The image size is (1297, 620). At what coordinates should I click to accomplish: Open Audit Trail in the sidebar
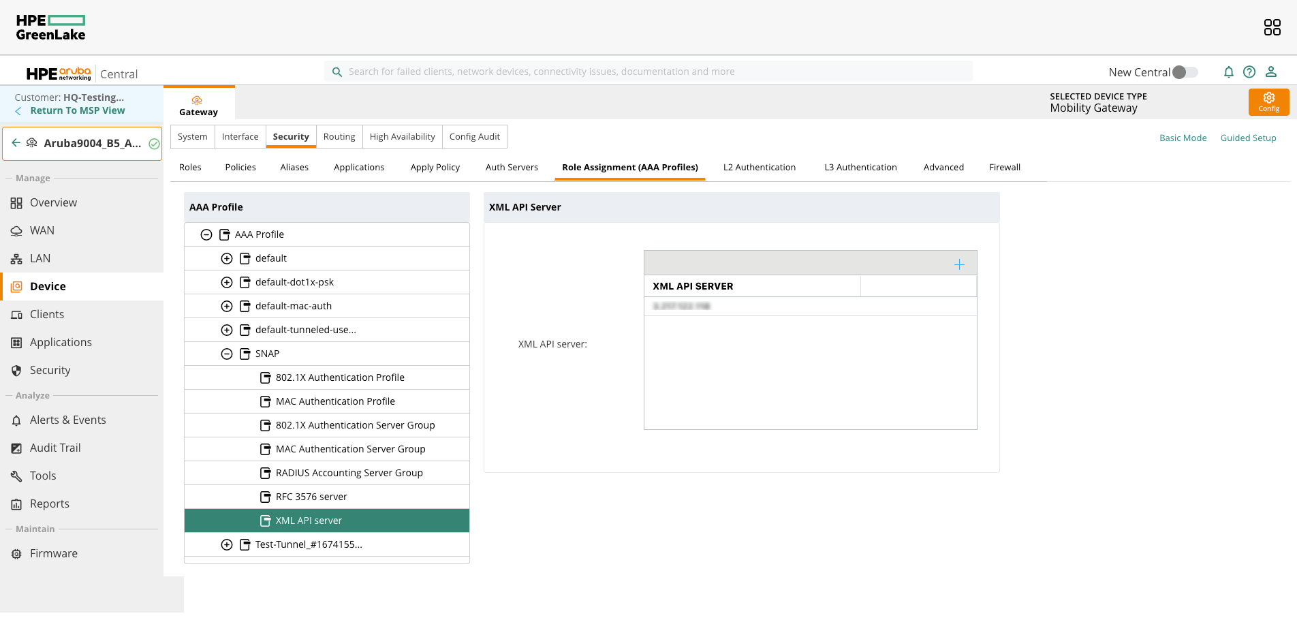click(x=55, y=448)
